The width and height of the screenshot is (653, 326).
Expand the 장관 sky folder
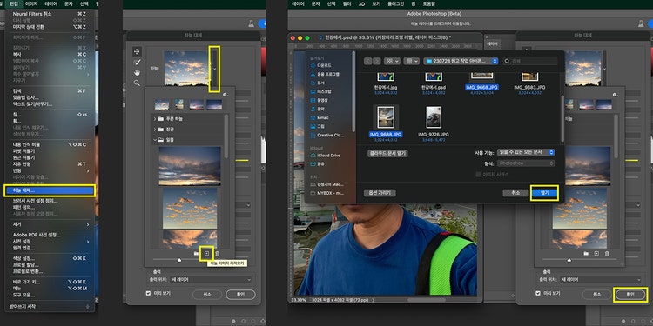tap(155, 130)
